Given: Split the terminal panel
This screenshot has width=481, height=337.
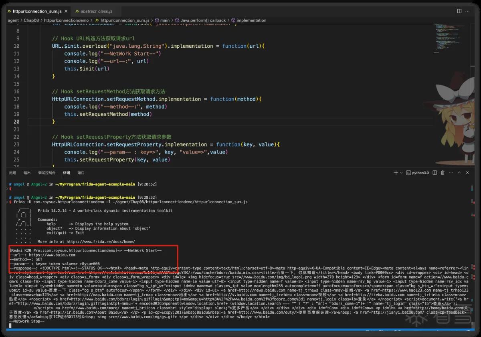Looking at the screenshot, I should pos(435,173).
